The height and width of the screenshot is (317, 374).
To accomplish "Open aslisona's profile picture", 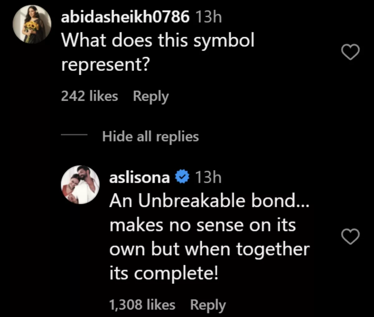I will [80, 185].
